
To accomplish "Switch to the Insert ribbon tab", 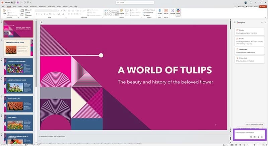I will click(x=15, y=7).
